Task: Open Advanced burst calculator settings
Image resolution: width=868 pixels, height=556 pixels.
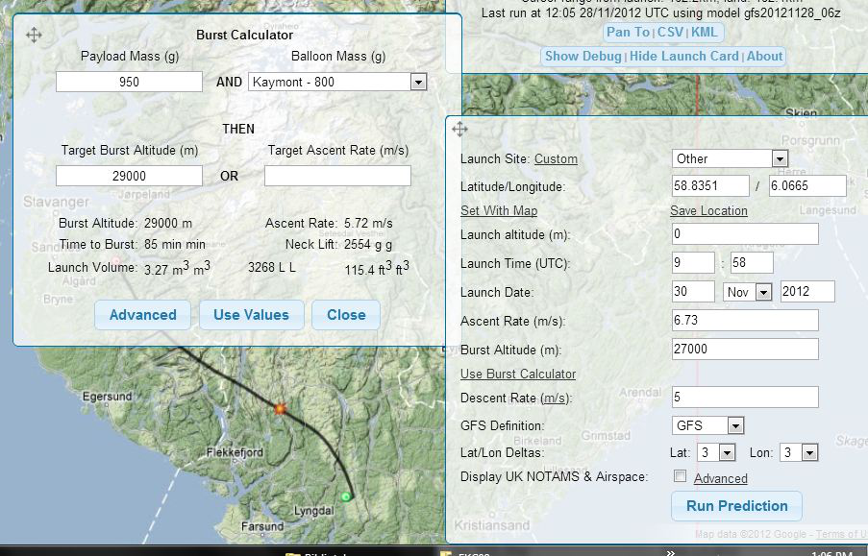Action: click(142, 314)
